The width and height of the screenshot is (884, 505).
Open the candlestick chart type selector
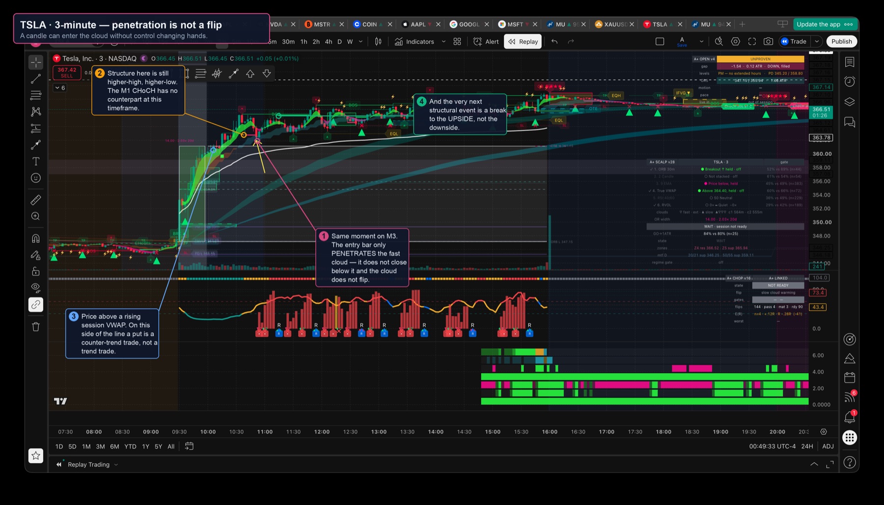[x=378, y=42]
